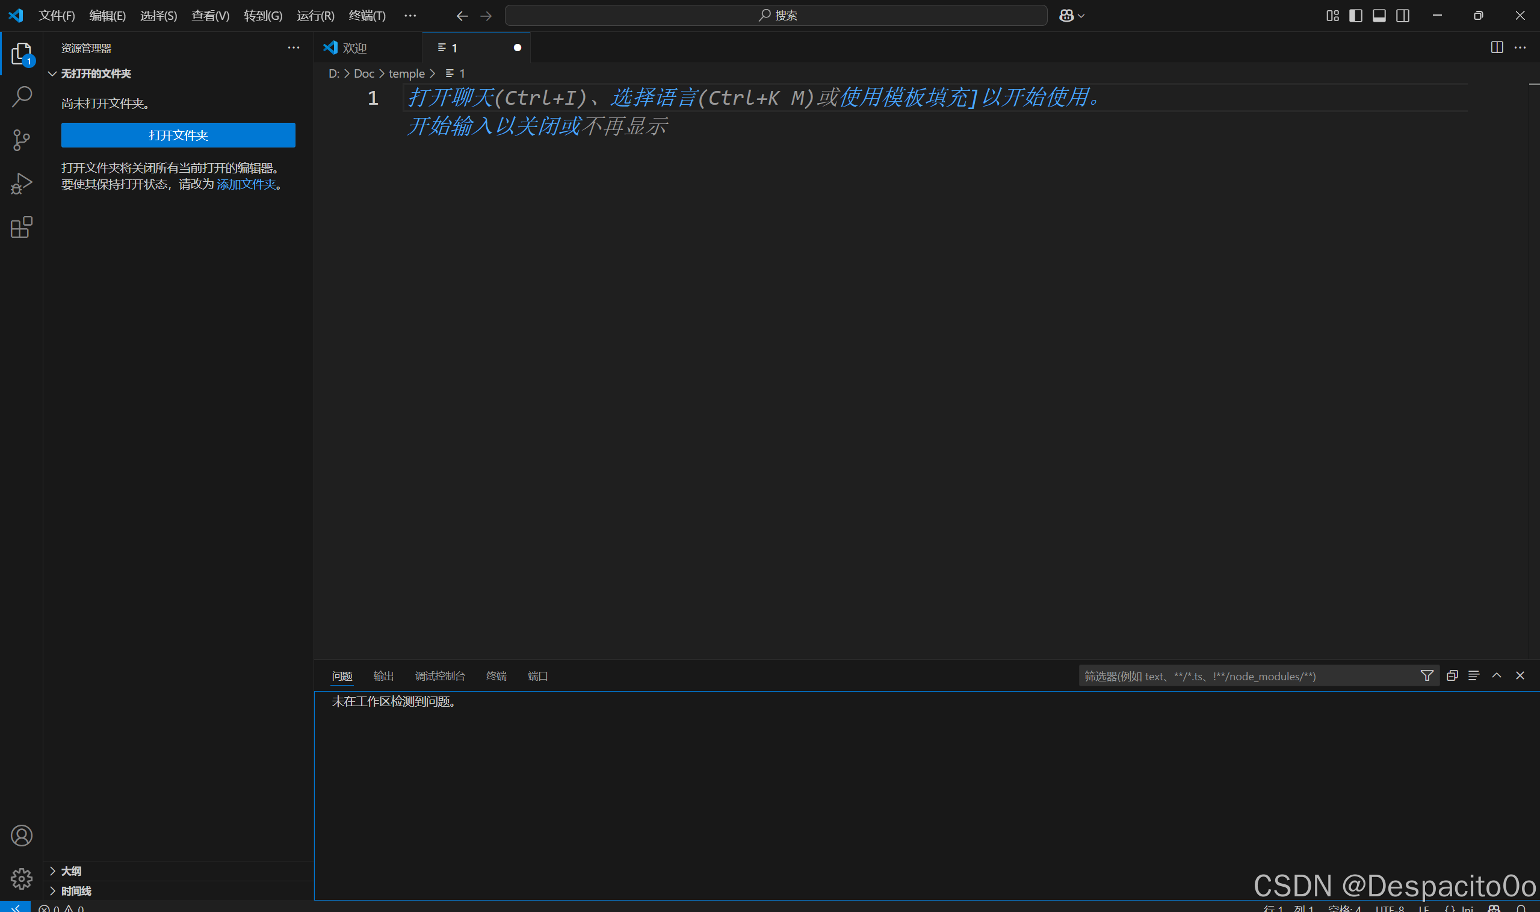Expand the 大纲 outline section
Screen dimensions: 1540x912
(71, 871)
